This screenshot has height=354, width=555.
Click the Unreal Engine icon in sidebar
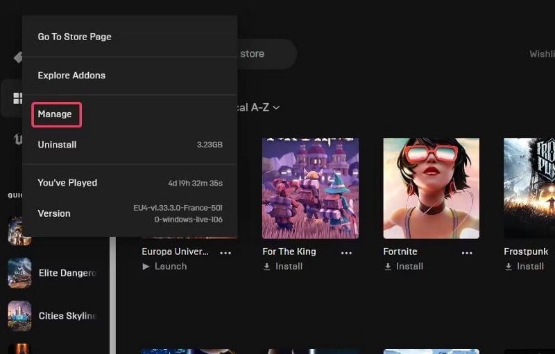(x=18, y=139)
